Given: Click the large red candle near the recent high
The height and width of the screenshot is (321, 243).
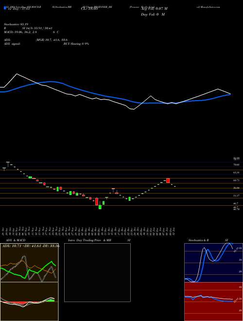Looking at the screenshot, I should (168, 180).
